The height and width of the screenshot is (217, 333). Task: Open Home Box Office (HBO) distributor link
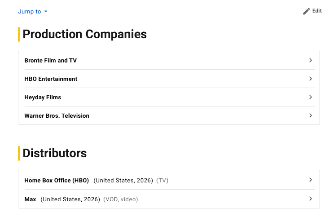click(x=57, y=181)
